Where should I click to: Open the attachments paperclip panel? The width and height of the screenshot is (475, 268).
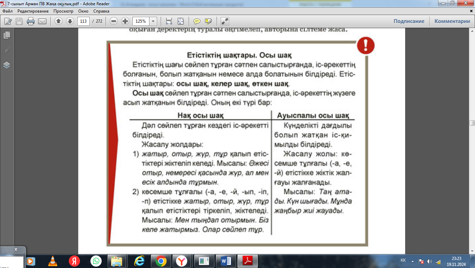7,50
